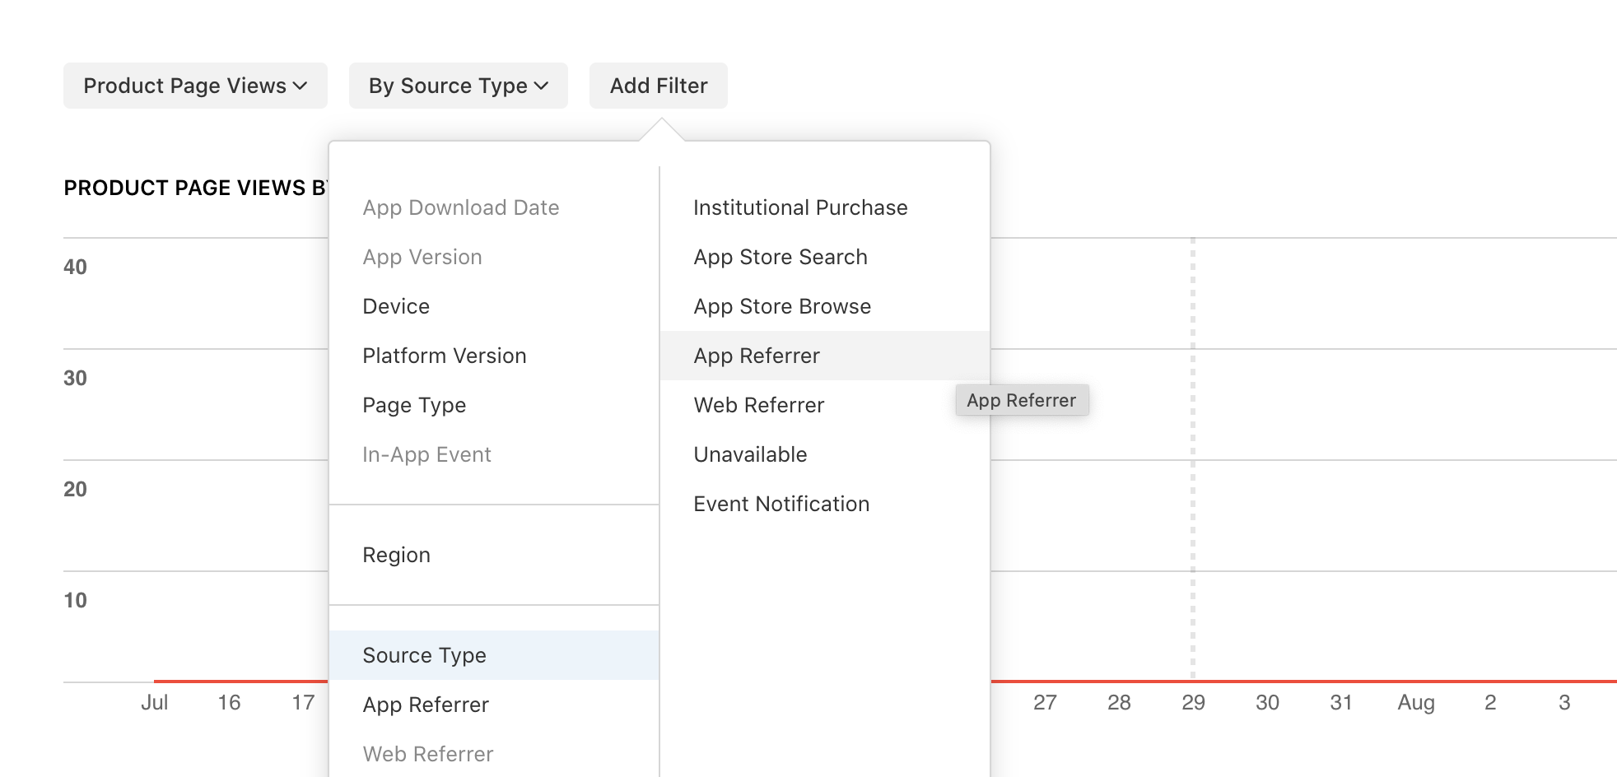Expand the By Source Type dropdown
Screen dimensions: 1617x777
(x=458, y=86)
